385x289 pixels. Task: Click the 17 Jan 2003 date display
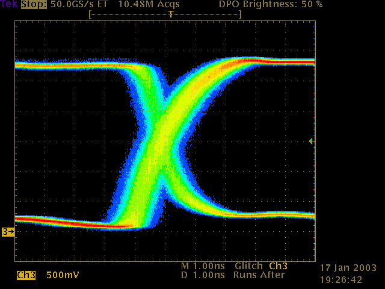[x=348, y=268]
